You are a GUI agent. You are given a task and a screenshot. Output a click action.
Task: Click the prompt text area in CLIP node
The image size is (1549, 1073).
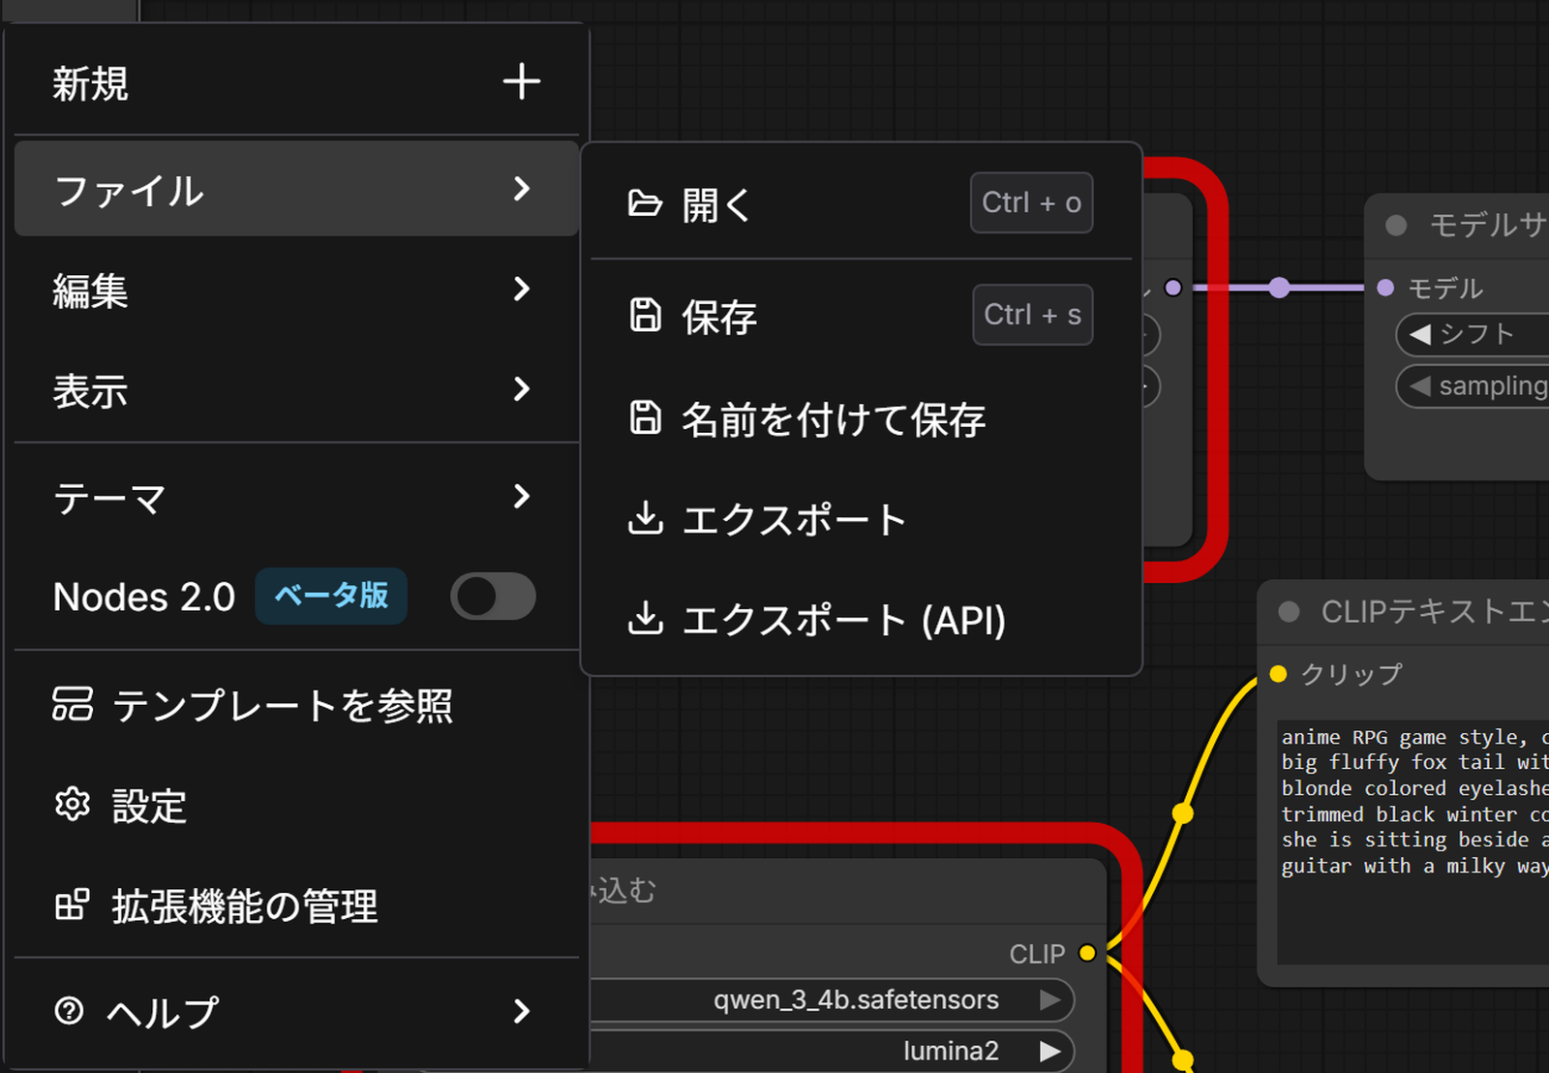click(1413, 842)
